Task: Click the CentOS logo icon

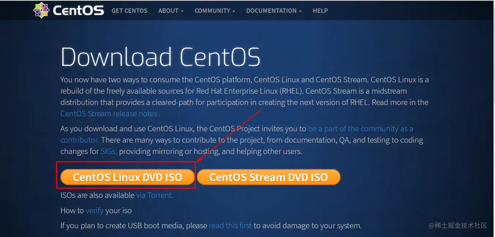Action: (x=41, y=10)
